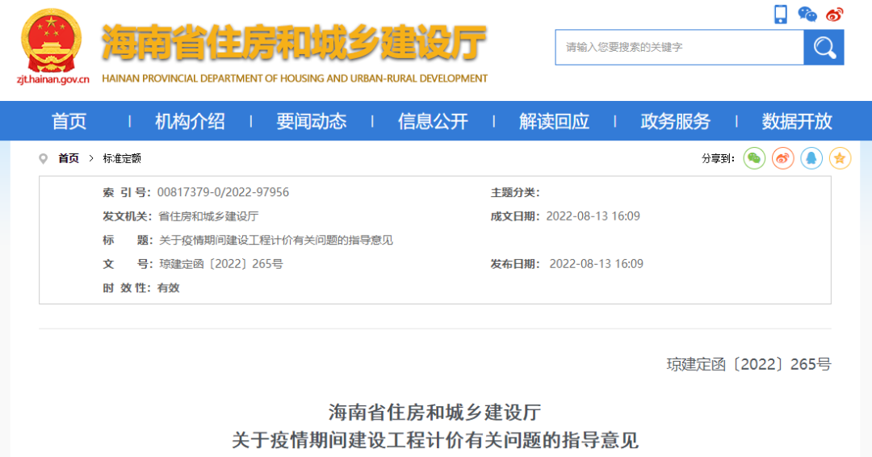This screenshot has height=457, width=872.
Task: Click the 标准定额 breadcrumb link
Action: tap(122, 158)
